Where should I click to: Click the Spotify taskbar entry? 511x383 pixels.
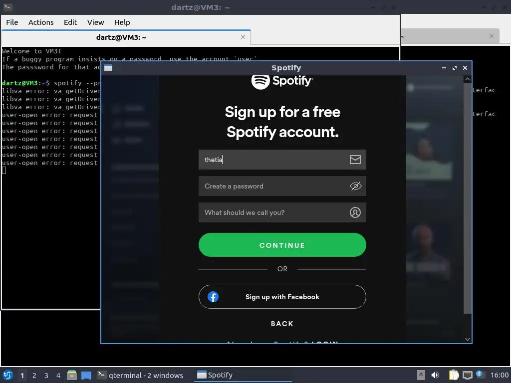(243, 375)
